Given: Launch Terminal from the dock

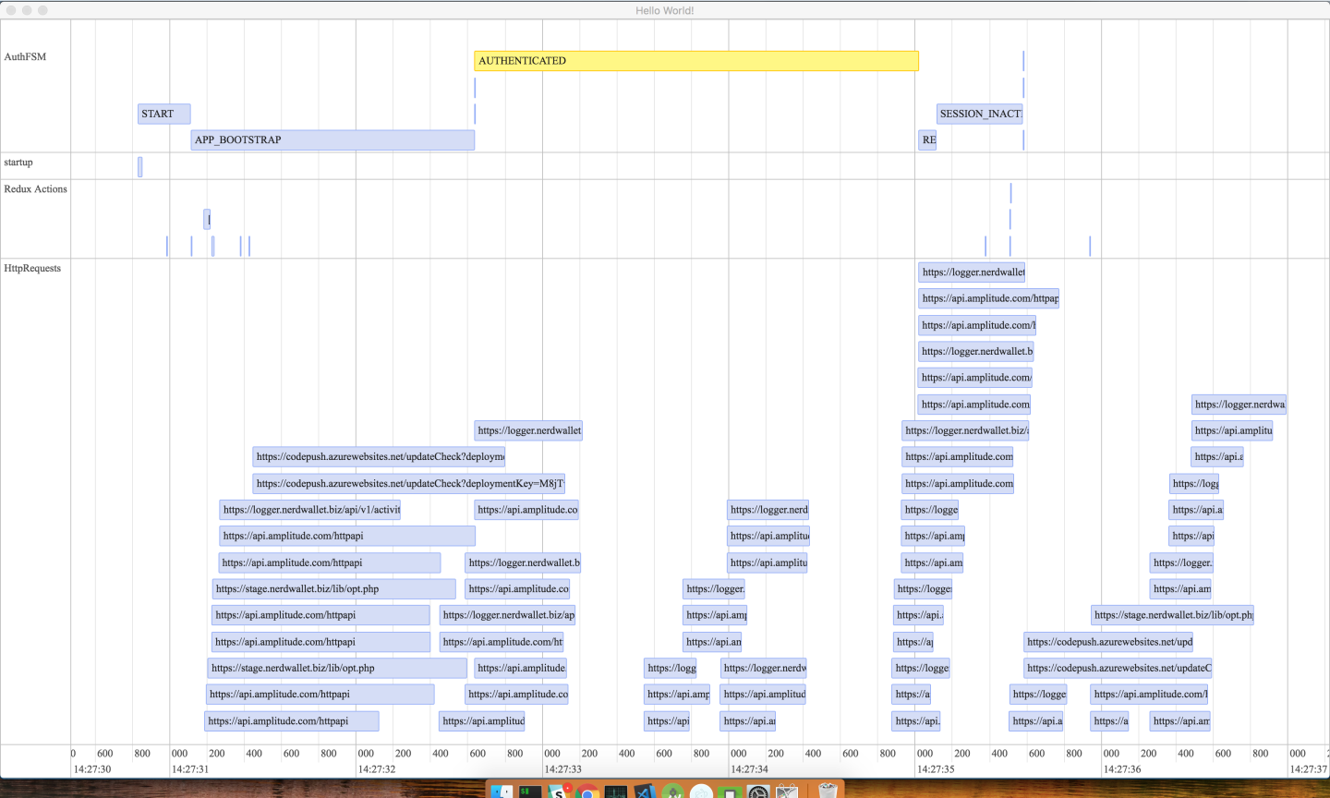Looking at the screenshot, I should 530,792.
